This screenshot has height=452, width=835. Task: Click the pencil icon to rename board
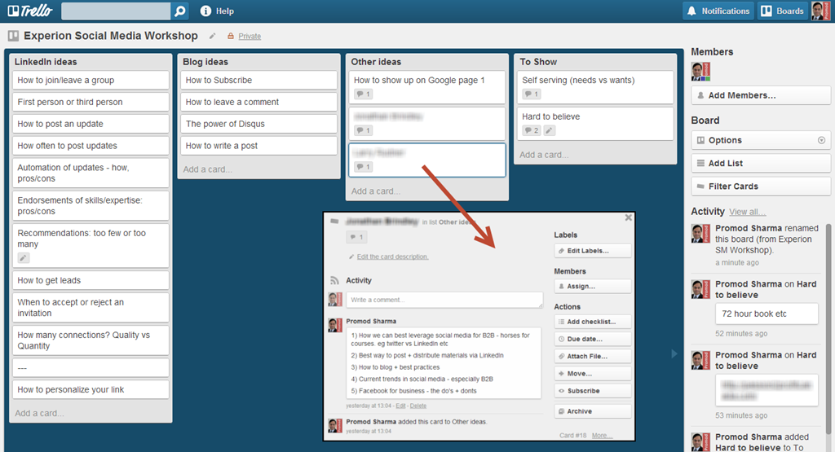click(213, 36)
